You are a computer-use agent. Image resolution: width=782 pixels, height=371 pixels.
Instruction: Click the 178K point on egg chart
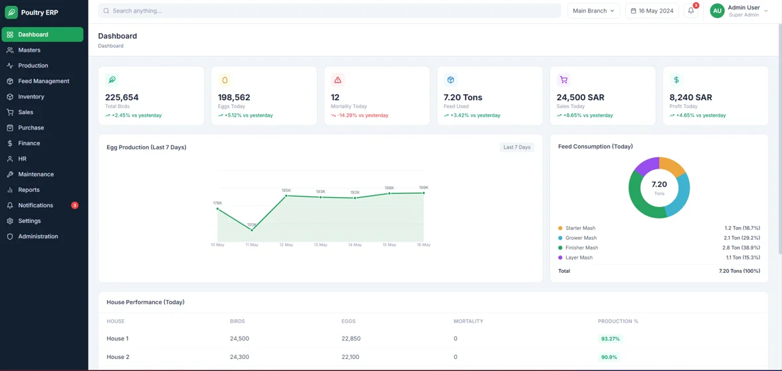[217, 208]
